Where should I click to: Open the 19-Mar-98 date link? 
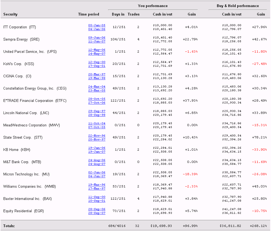97,78
